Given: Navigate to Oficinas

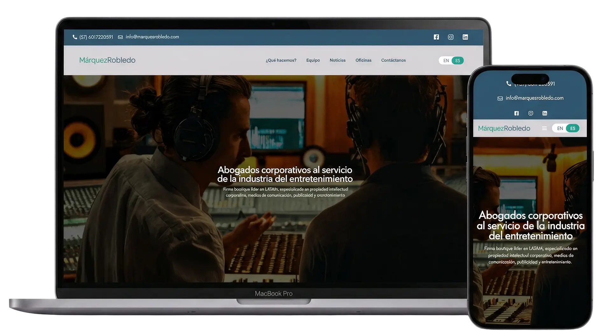Looking at the screenshot, I should 363,60.
